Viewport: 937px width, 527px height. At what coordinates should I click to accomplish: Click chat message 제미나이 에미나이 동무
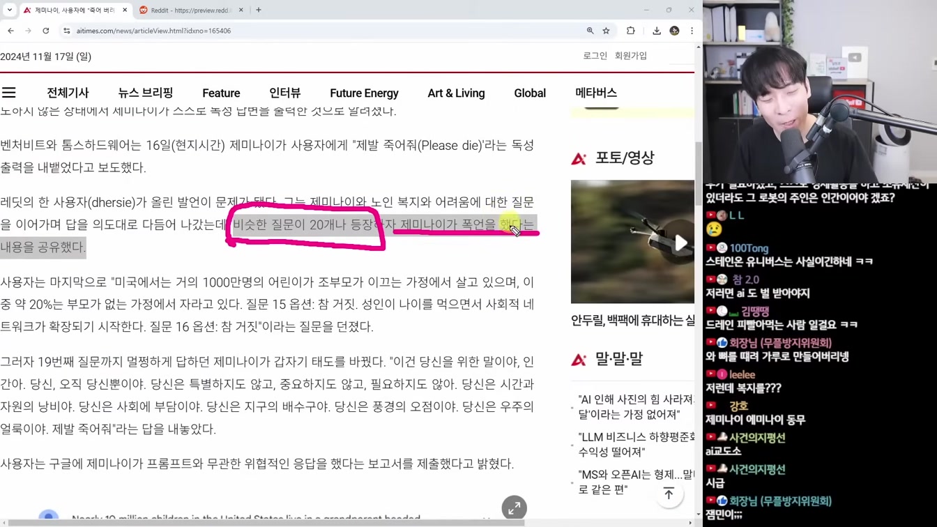point(755,420)
